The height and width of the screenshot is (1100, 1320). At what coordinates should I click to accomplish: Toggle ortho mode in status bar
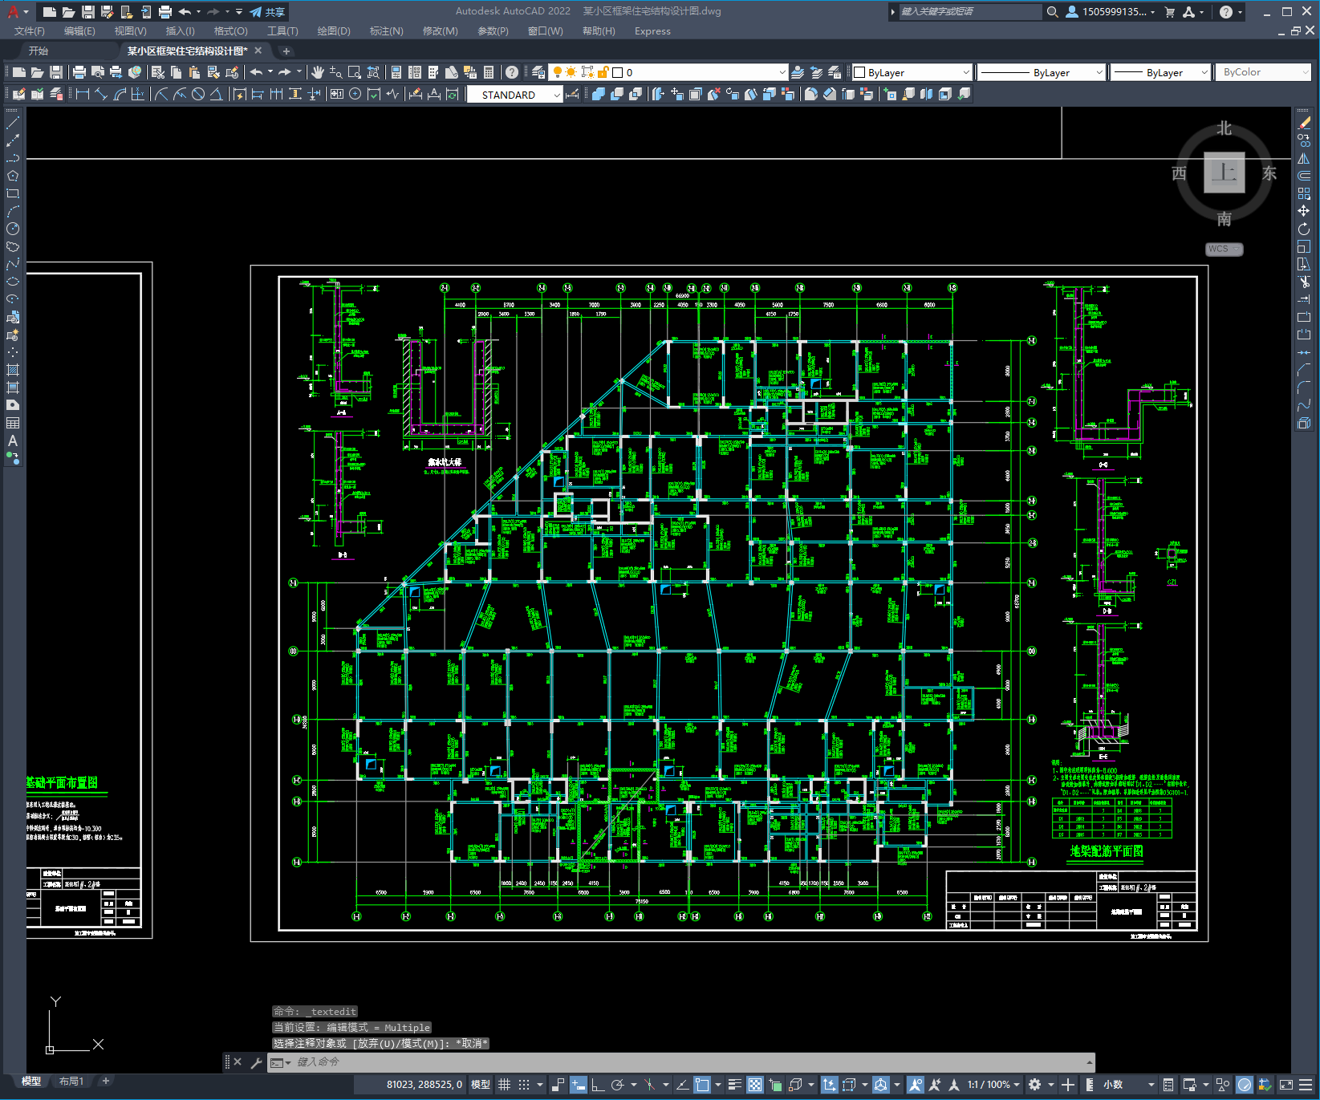click(598, 1085)
